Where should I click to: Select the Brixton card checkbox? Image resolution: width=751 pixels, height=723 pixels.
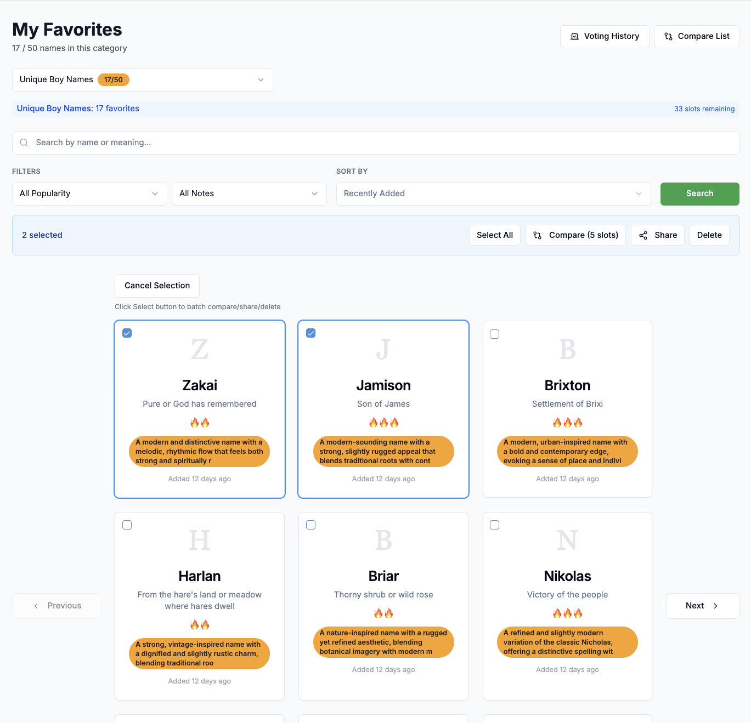pyautogui.click(x=494, y=333)
